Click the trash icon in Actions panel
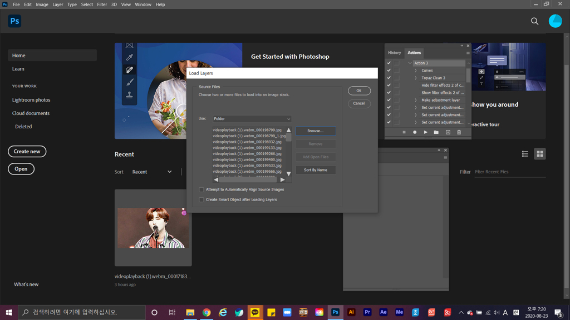 point(459,132)
